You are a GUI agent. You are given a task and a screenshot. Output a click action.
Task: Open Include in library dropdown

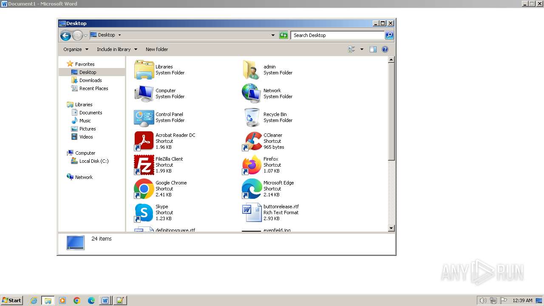click(117, 49)
